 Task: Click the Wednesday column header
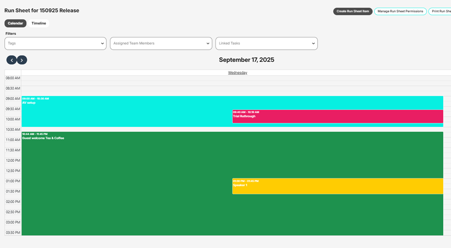[x=237, y=73]
